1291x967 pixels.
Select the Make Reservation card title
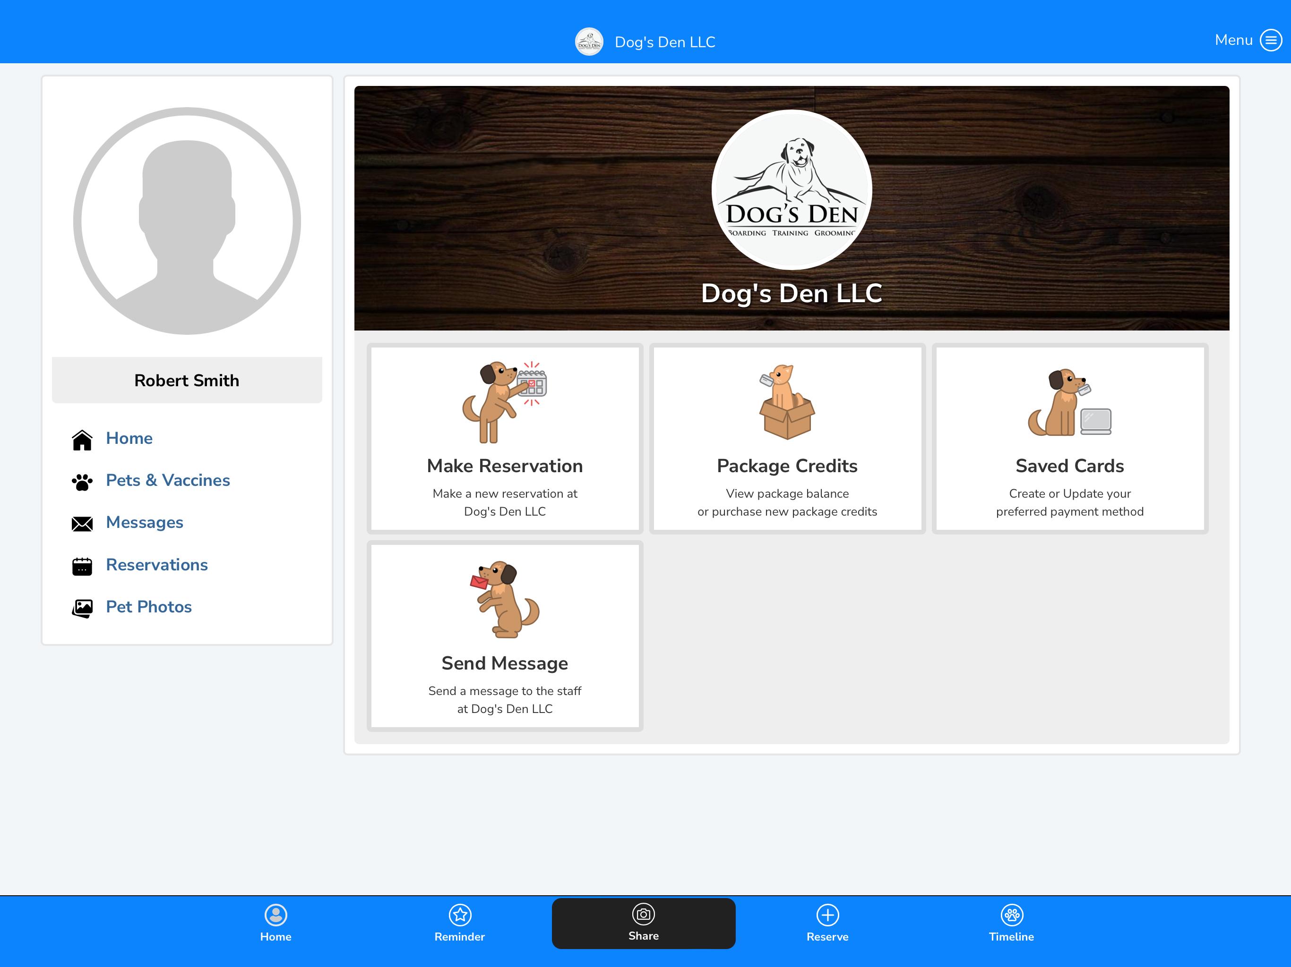505,466
